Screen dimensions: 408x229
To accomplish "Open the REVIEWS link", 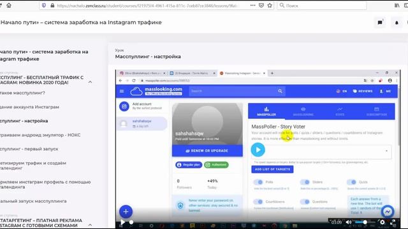I will (x=363, y=91).
